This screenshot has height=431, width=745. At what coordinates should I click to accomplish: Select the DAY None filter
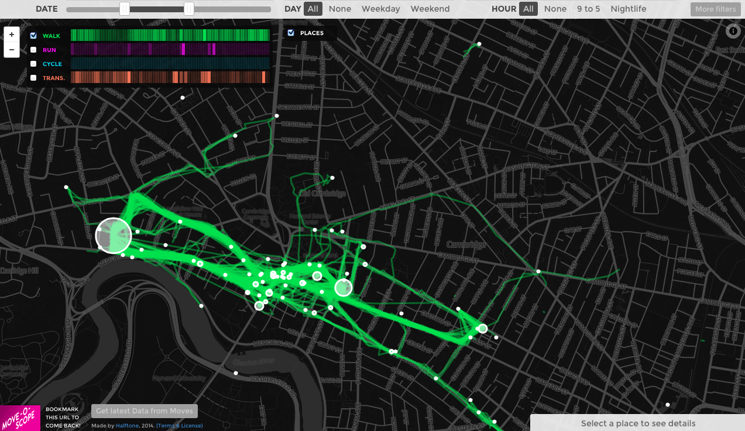340,9
